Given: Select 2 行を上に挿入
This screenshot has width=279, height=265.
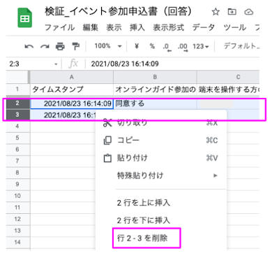Looking at the screenshot, I should tap(144, 203).
